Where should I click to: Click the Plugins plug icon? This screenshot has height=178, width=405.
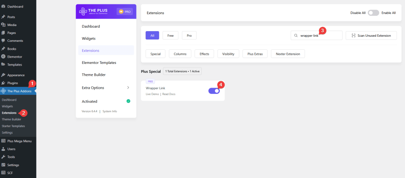coord(3,83)
